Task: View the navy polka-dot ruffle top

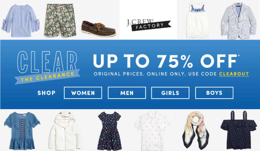Action: tap(239, 130)
